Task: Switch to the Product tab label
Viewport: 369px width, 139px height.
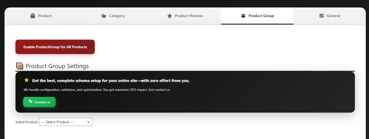Action: coord(45,16)
